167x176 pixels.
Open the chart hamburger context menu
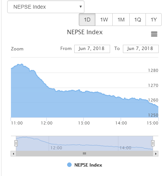click(154, 34)
